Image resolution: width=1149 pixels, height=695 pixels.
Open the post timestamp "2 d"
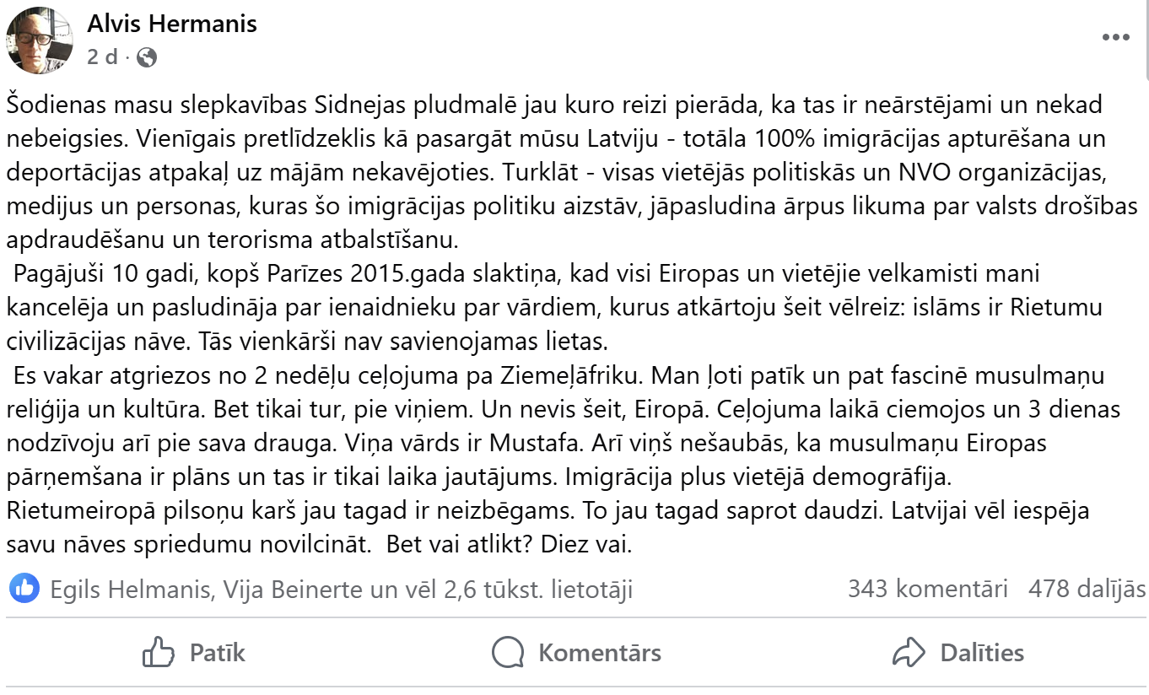[x=101, y=57]
